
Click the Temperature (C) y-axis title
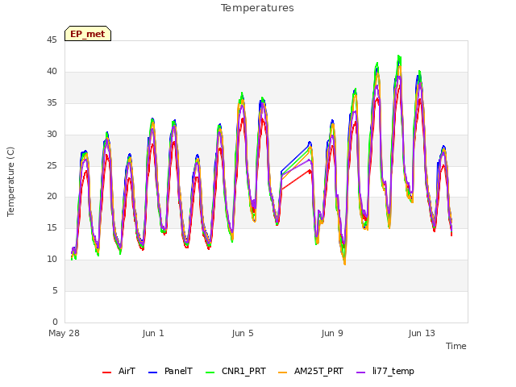(x=10, y=181)
